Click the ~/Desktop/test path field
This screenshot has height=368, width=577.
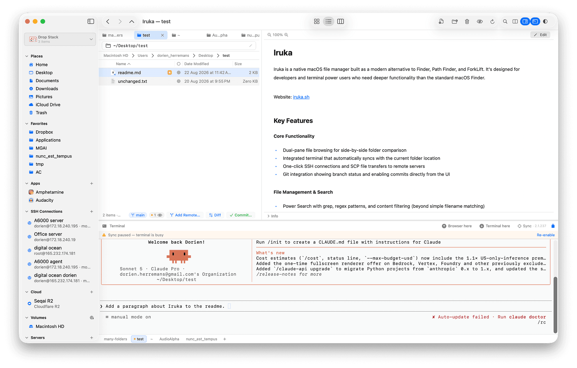179,46
